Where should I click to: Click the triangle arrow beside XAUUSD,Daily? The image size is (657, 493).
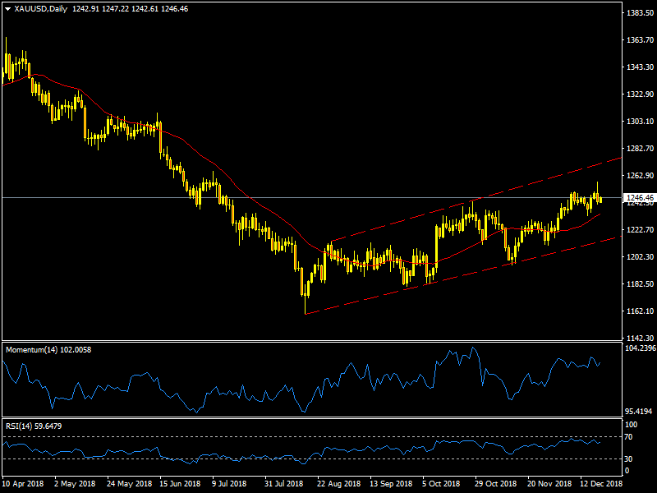click(x=7, y=8)
